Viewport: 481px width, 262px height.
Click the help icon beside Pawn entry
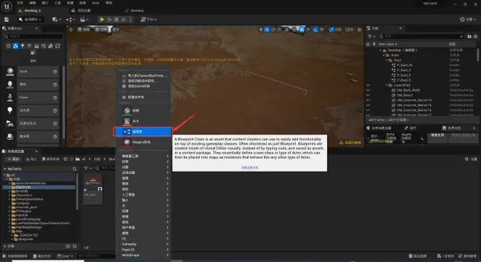pyautogui.click(x=55, y=98)
